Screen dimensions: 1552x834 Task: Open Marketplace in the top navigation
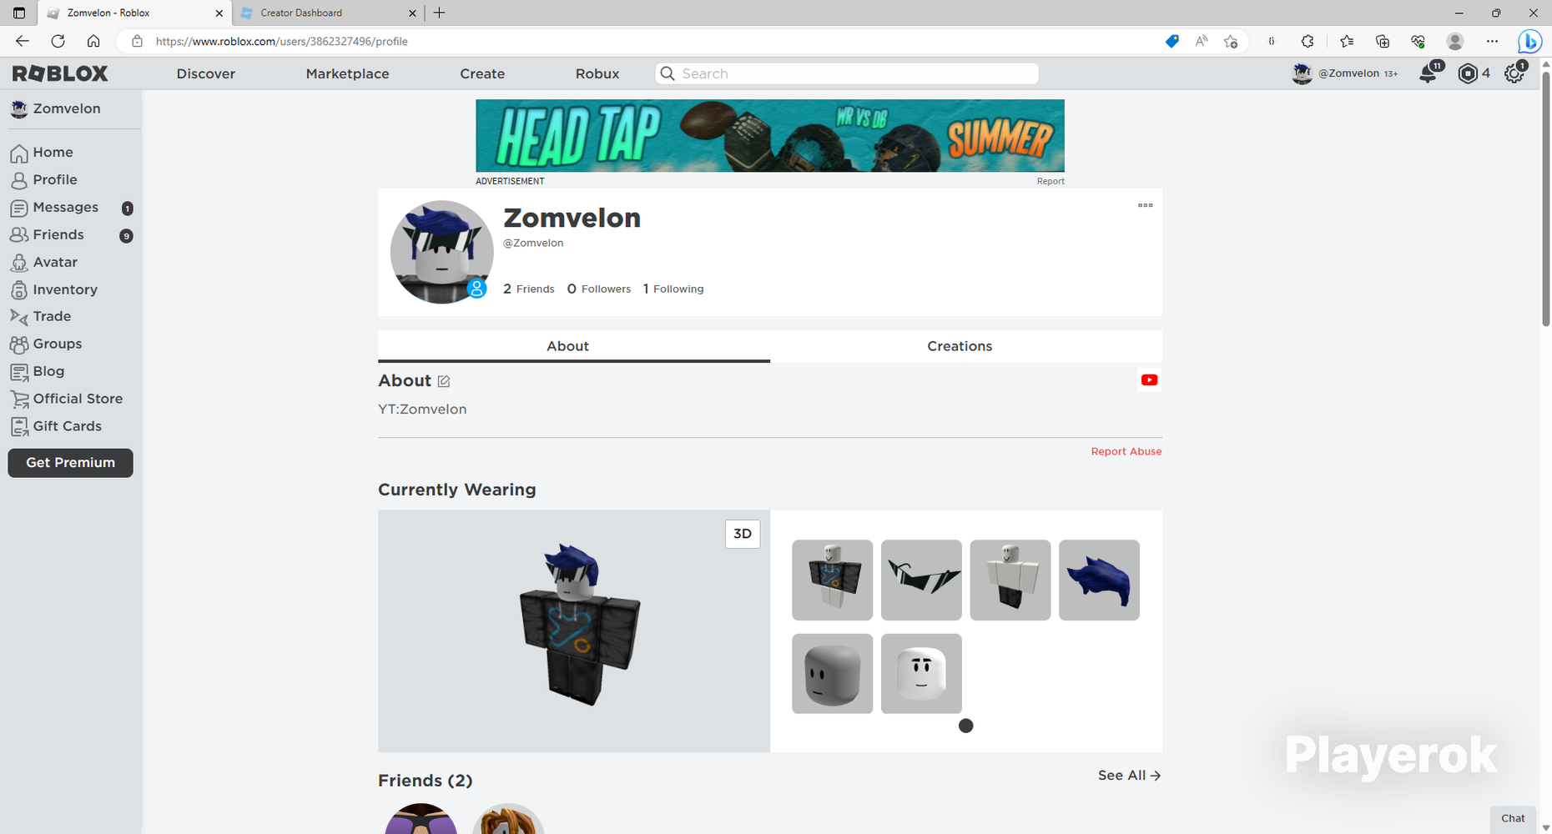click(x=348, y=73)
